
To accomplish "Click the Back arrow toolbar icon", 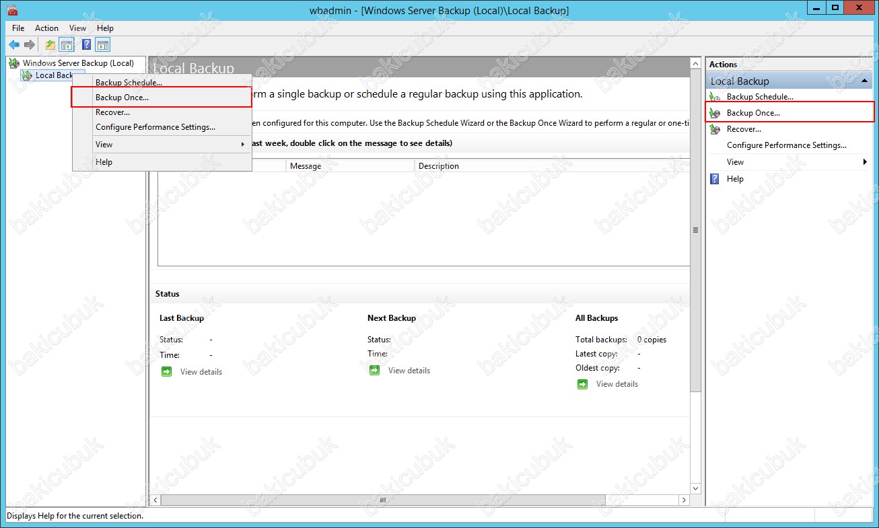I will (14, 45).
